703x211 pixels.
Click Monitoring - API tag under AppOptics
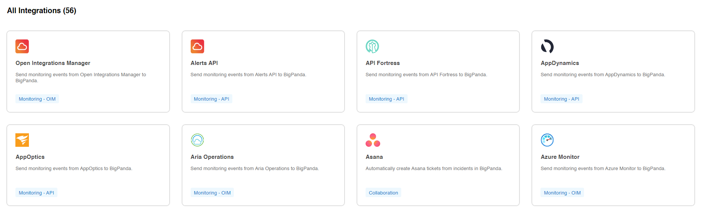click(x=36, y=193)
